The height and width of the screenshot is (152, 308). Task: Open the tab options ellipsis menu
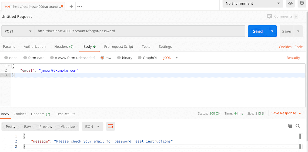(x=79, y=6)
